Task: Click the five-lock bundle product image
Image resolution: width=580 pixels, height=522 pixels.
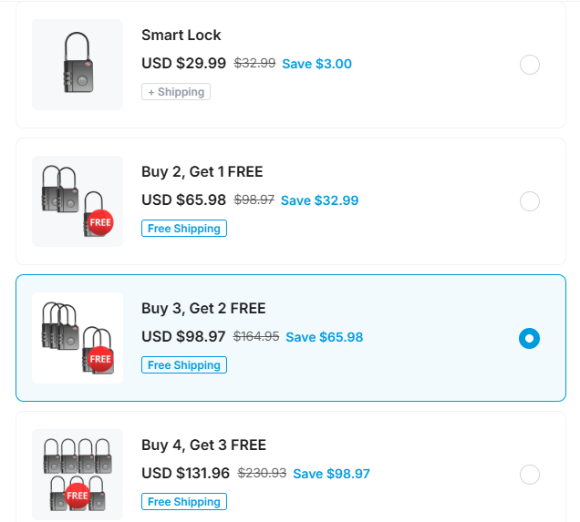Action: (x=78, y=338)
